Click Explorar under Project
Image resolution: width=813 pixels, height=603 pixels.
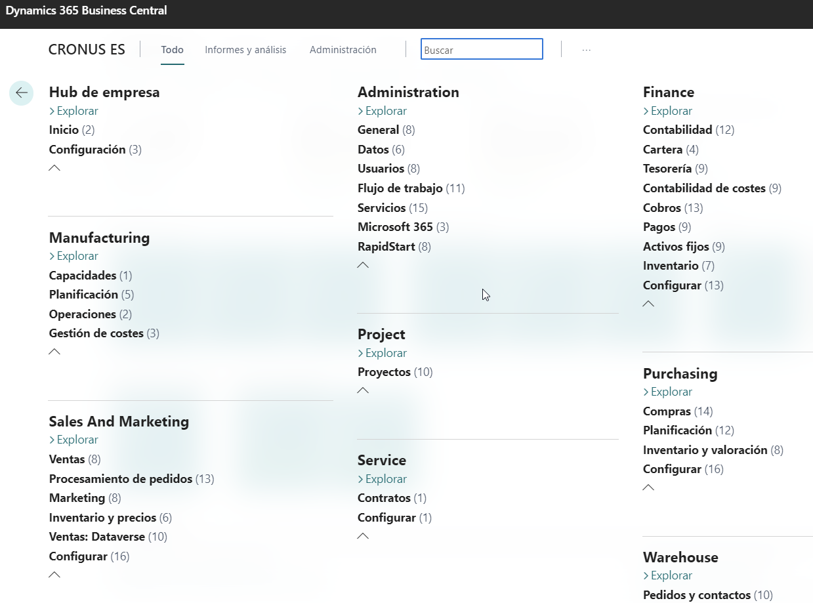point(382,353)
